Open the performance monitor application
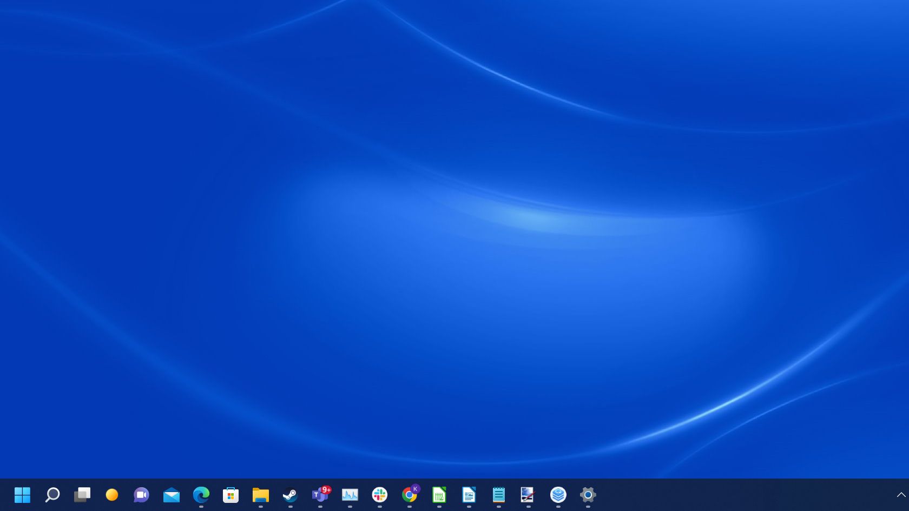This screenshot has height=511, width=909. click(350, 495)
